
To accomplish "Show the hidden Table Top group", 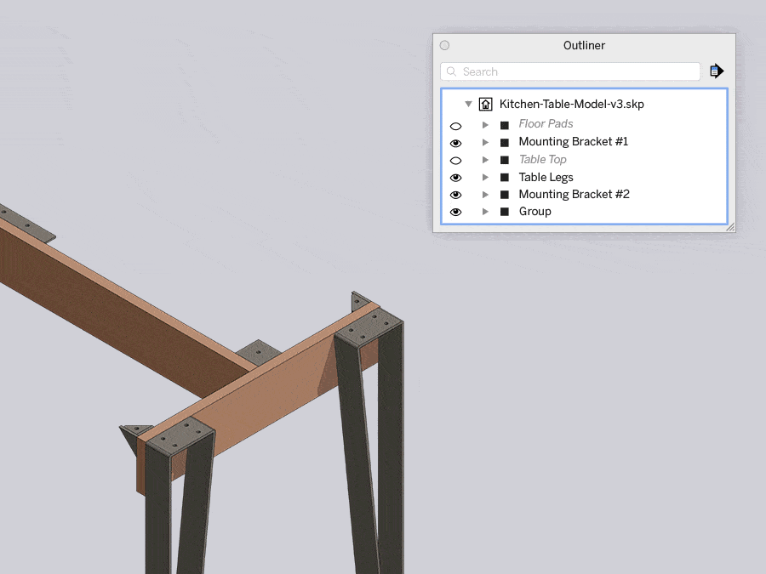I will (x=456, y=159).
